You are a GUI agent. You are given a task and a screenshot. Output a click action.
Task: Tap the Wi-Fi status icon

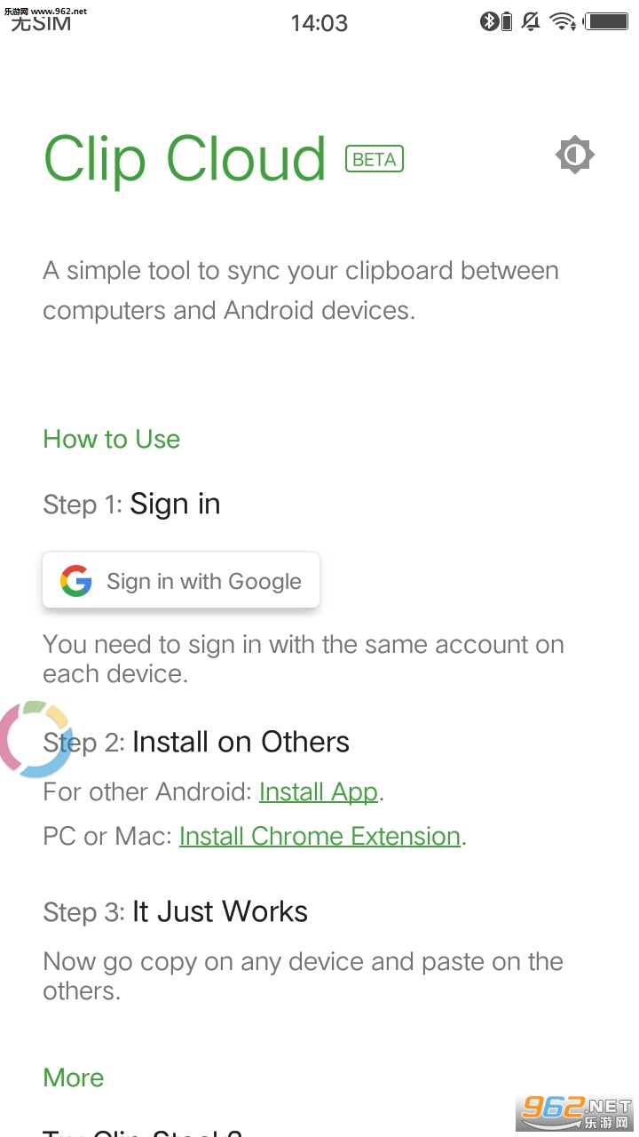(562, 21)
